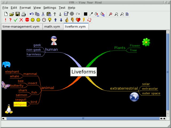Click the outer space node
171x128 pixels.
151,93
